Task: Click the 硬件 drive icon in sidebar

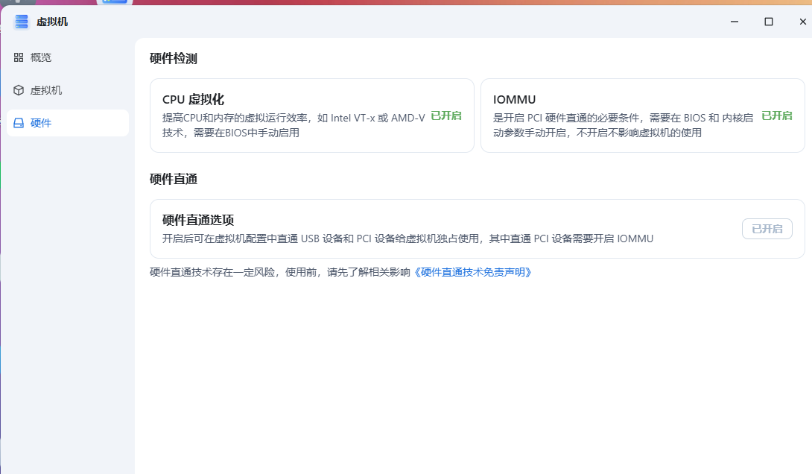Action: pyautogui.click(x=19, y=123)
